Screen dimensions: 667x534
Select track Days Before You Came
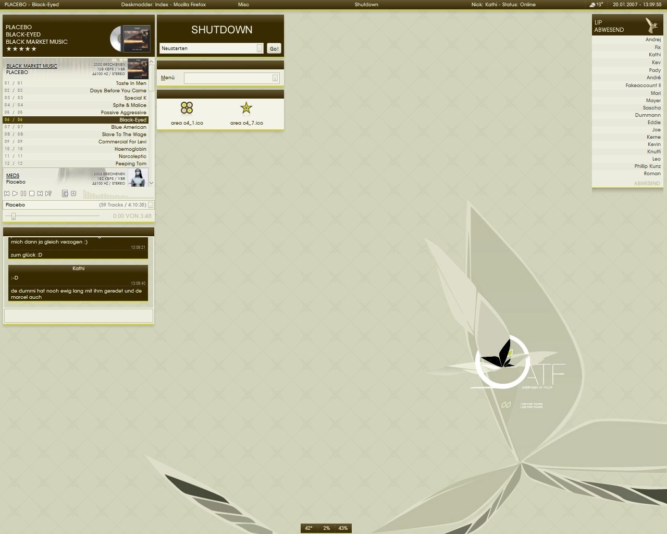coord(76,91)
